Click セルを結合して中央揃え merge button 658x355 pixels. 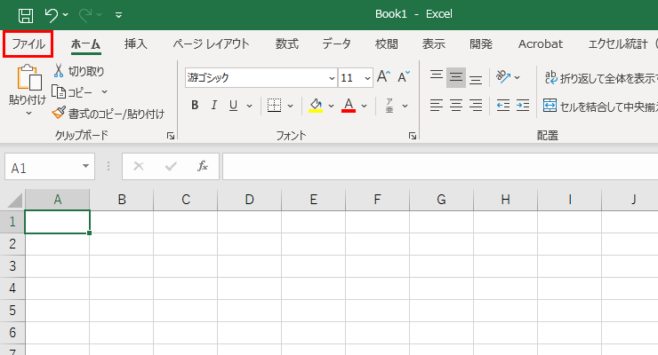[x=600, y=106]
